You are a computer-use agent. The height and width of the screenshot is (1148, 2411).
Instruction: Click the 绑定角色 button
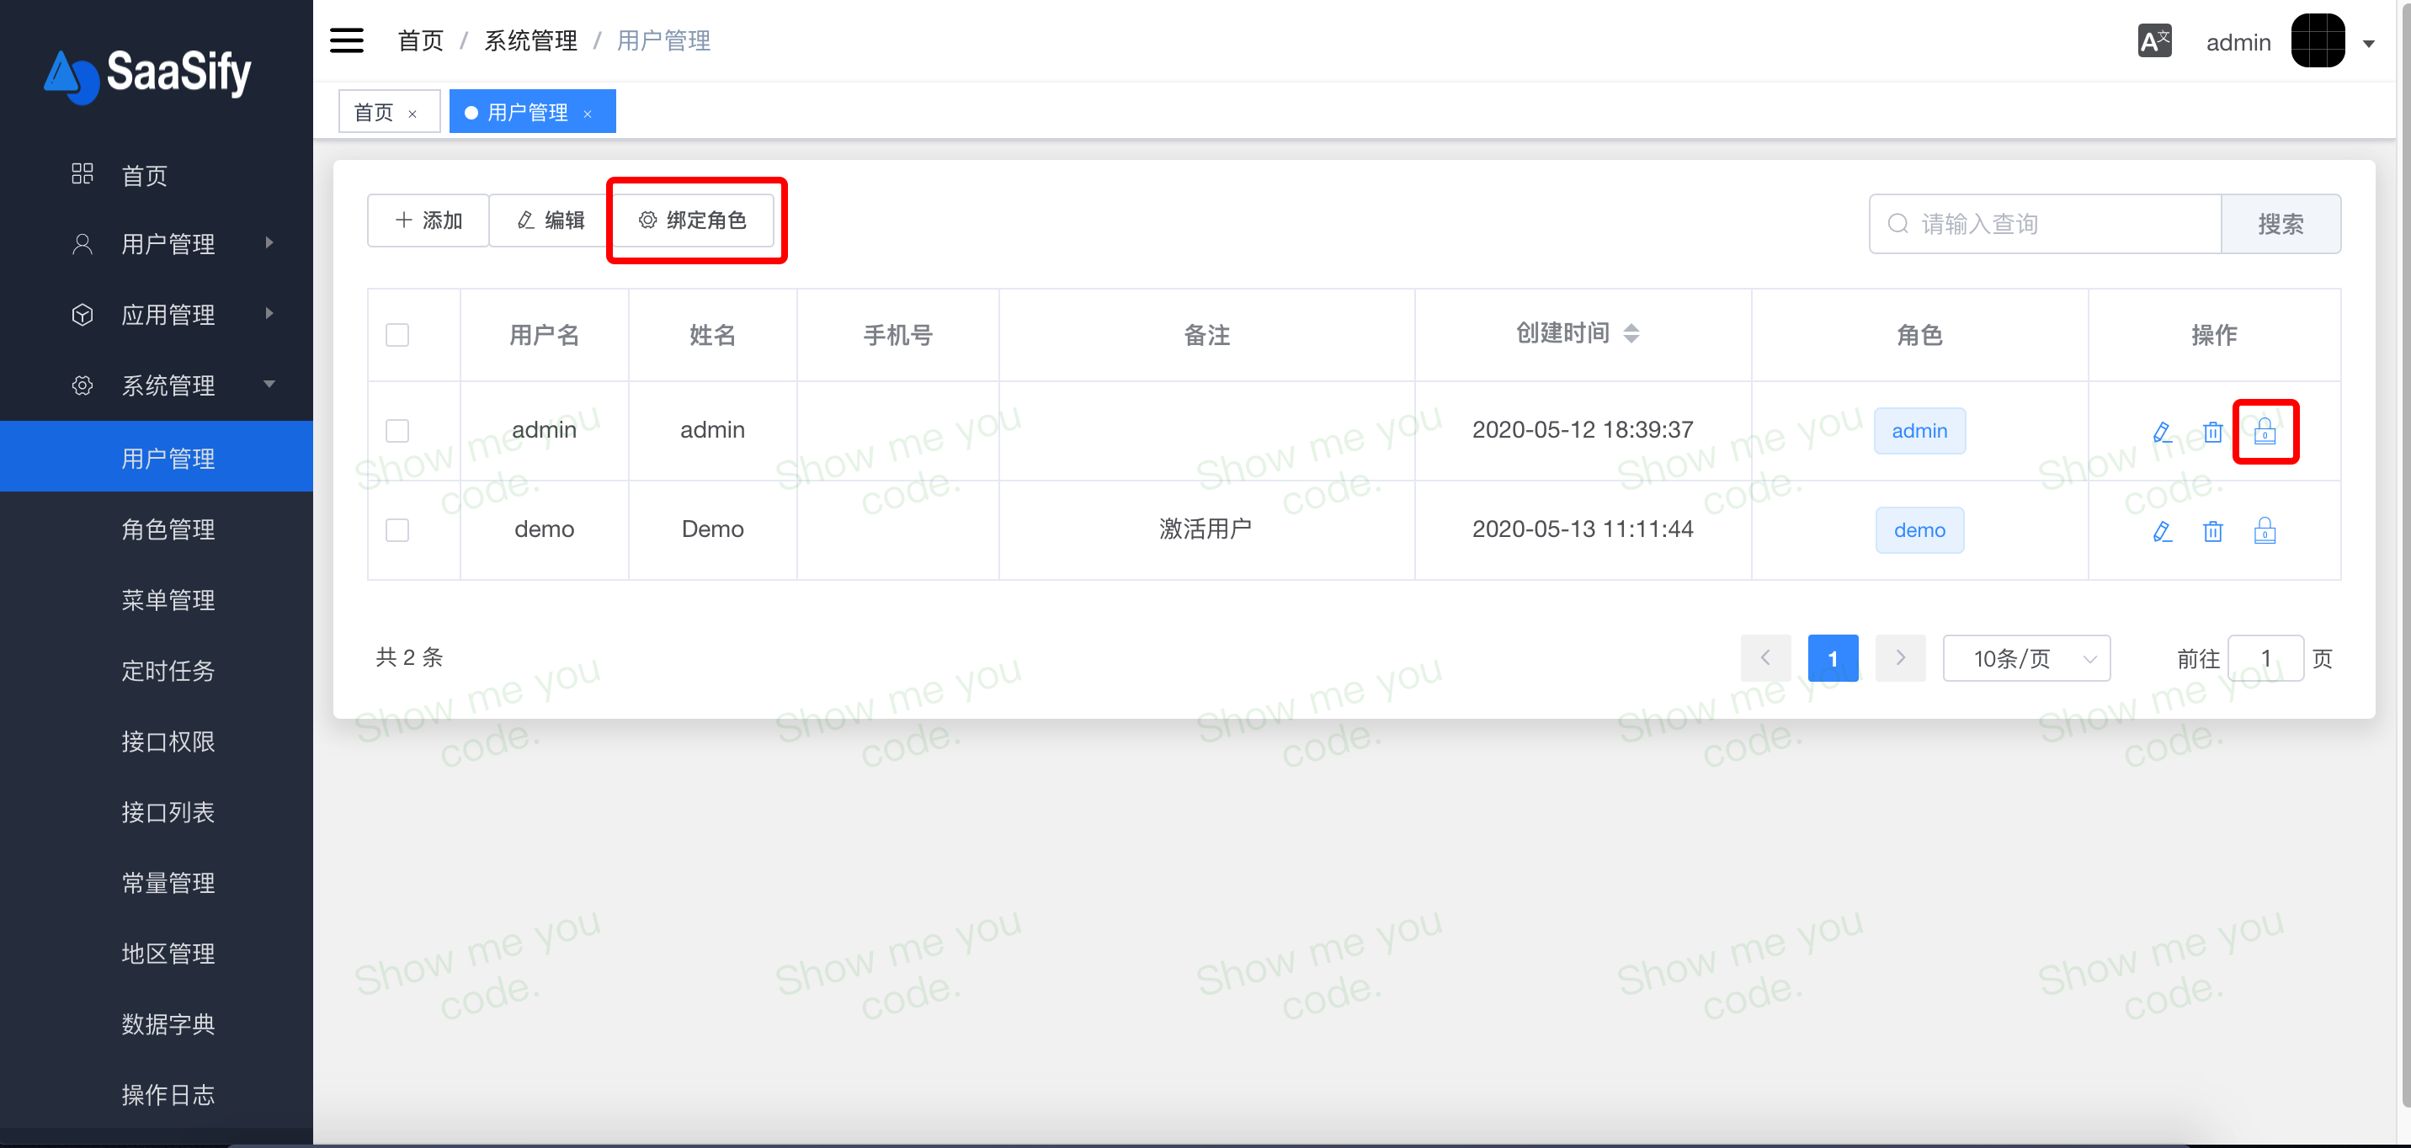(x=694, y=221)
